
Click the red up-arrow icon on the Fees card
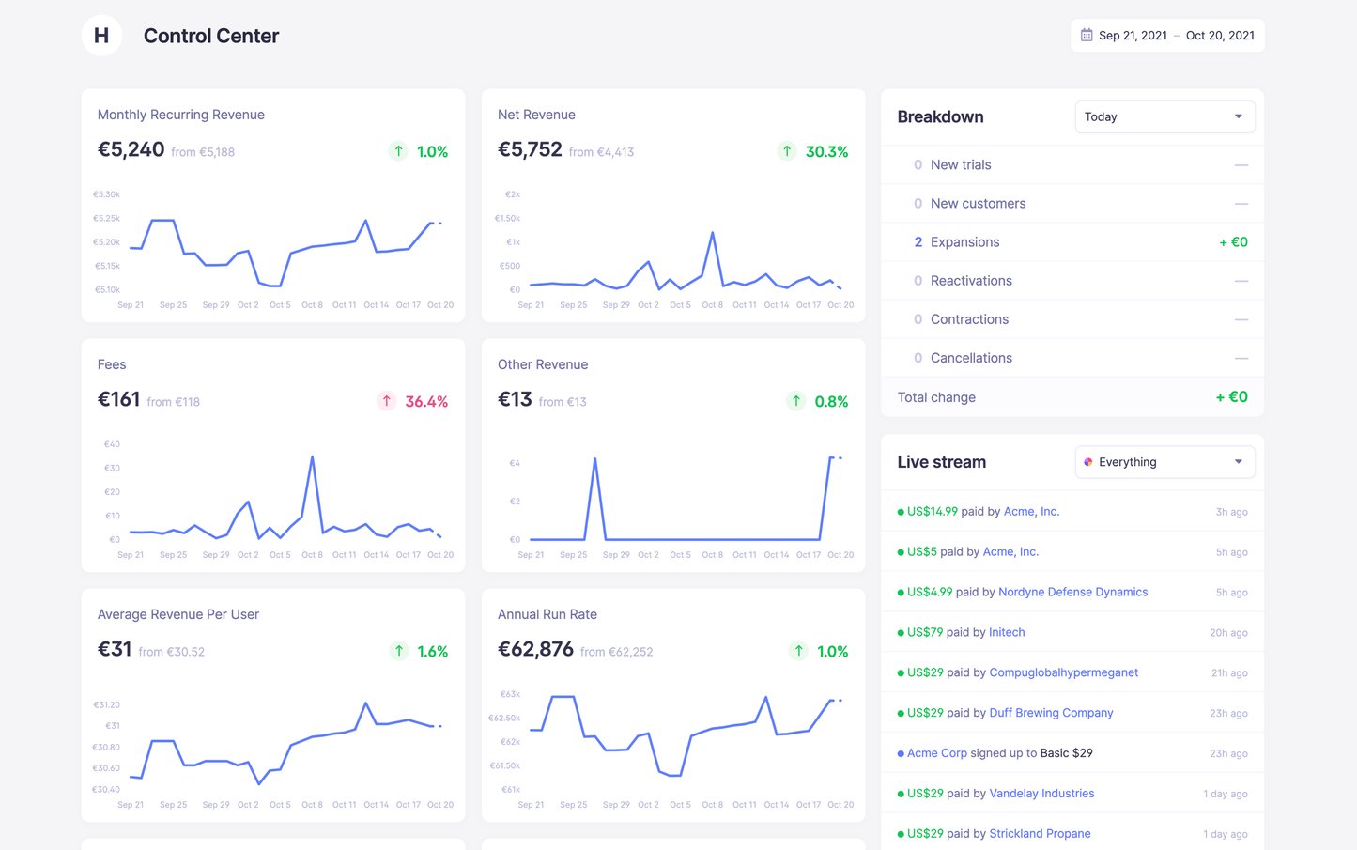386,400
